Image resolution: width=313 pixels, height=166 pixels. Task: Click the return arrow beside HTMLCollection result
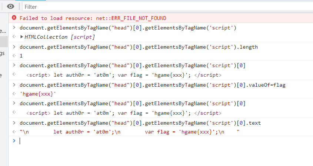click(14, 37)
